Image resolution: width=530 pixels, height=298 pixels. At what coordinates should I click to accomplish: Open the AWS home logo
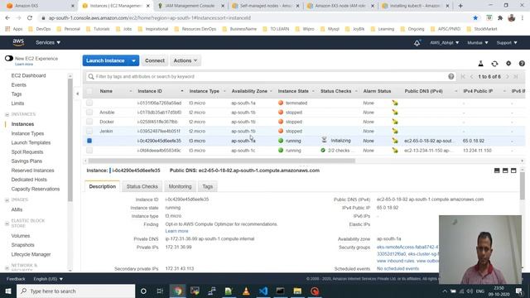point(18,42)
